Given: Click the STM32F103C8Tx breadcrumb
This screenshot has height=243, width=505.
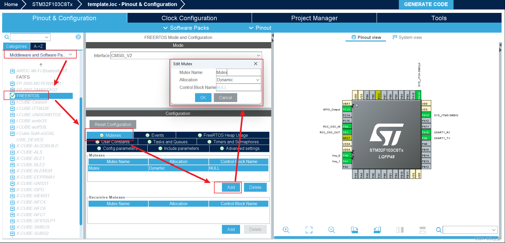Looking at the screenshot, I should point(52,4).
